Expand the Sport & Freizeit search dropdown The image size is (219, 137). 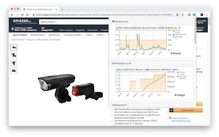[48, 22]
